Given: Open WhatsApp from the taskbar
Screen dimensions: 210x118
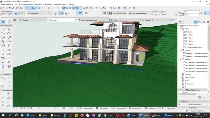Looking at the screenshot, I should [x=99, y=115].
